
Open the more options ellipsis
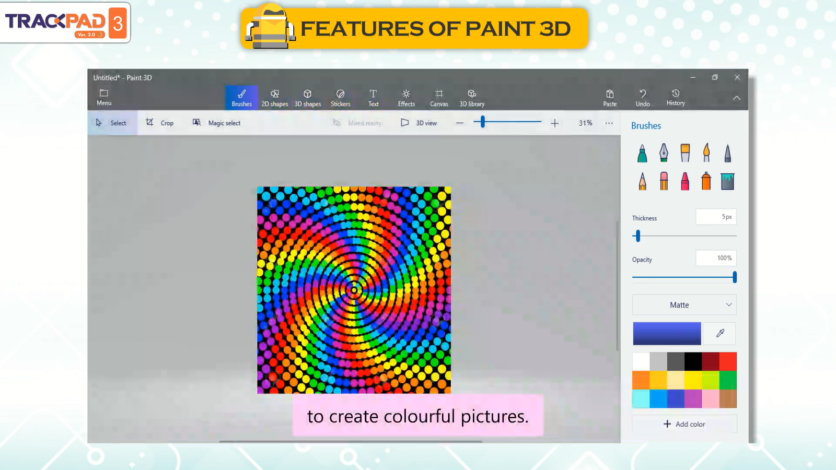coord(609,123)
